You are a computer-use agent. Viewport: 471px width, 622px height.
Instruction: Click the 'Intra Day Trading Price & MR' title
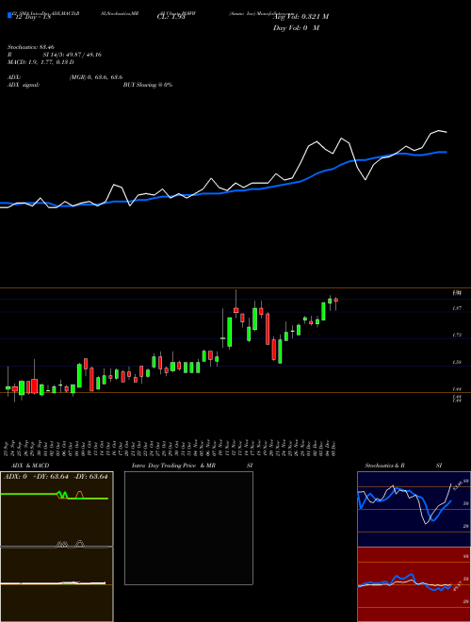[173, 466]
